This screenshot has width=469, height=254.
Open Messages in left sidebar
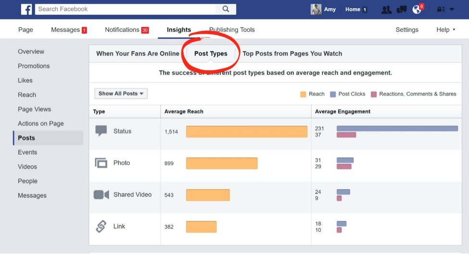click(32, 195)
